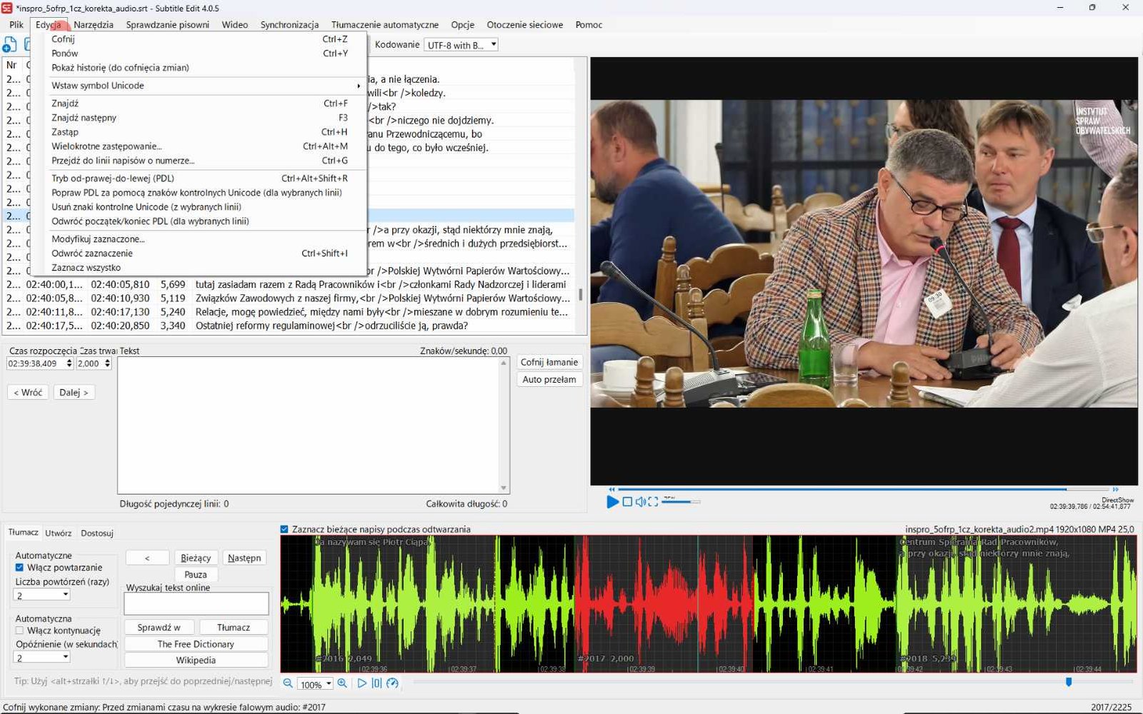Click the 'Dalej >' button
The width and height of the screenshot is (1143, 714).
pos(74,392)
